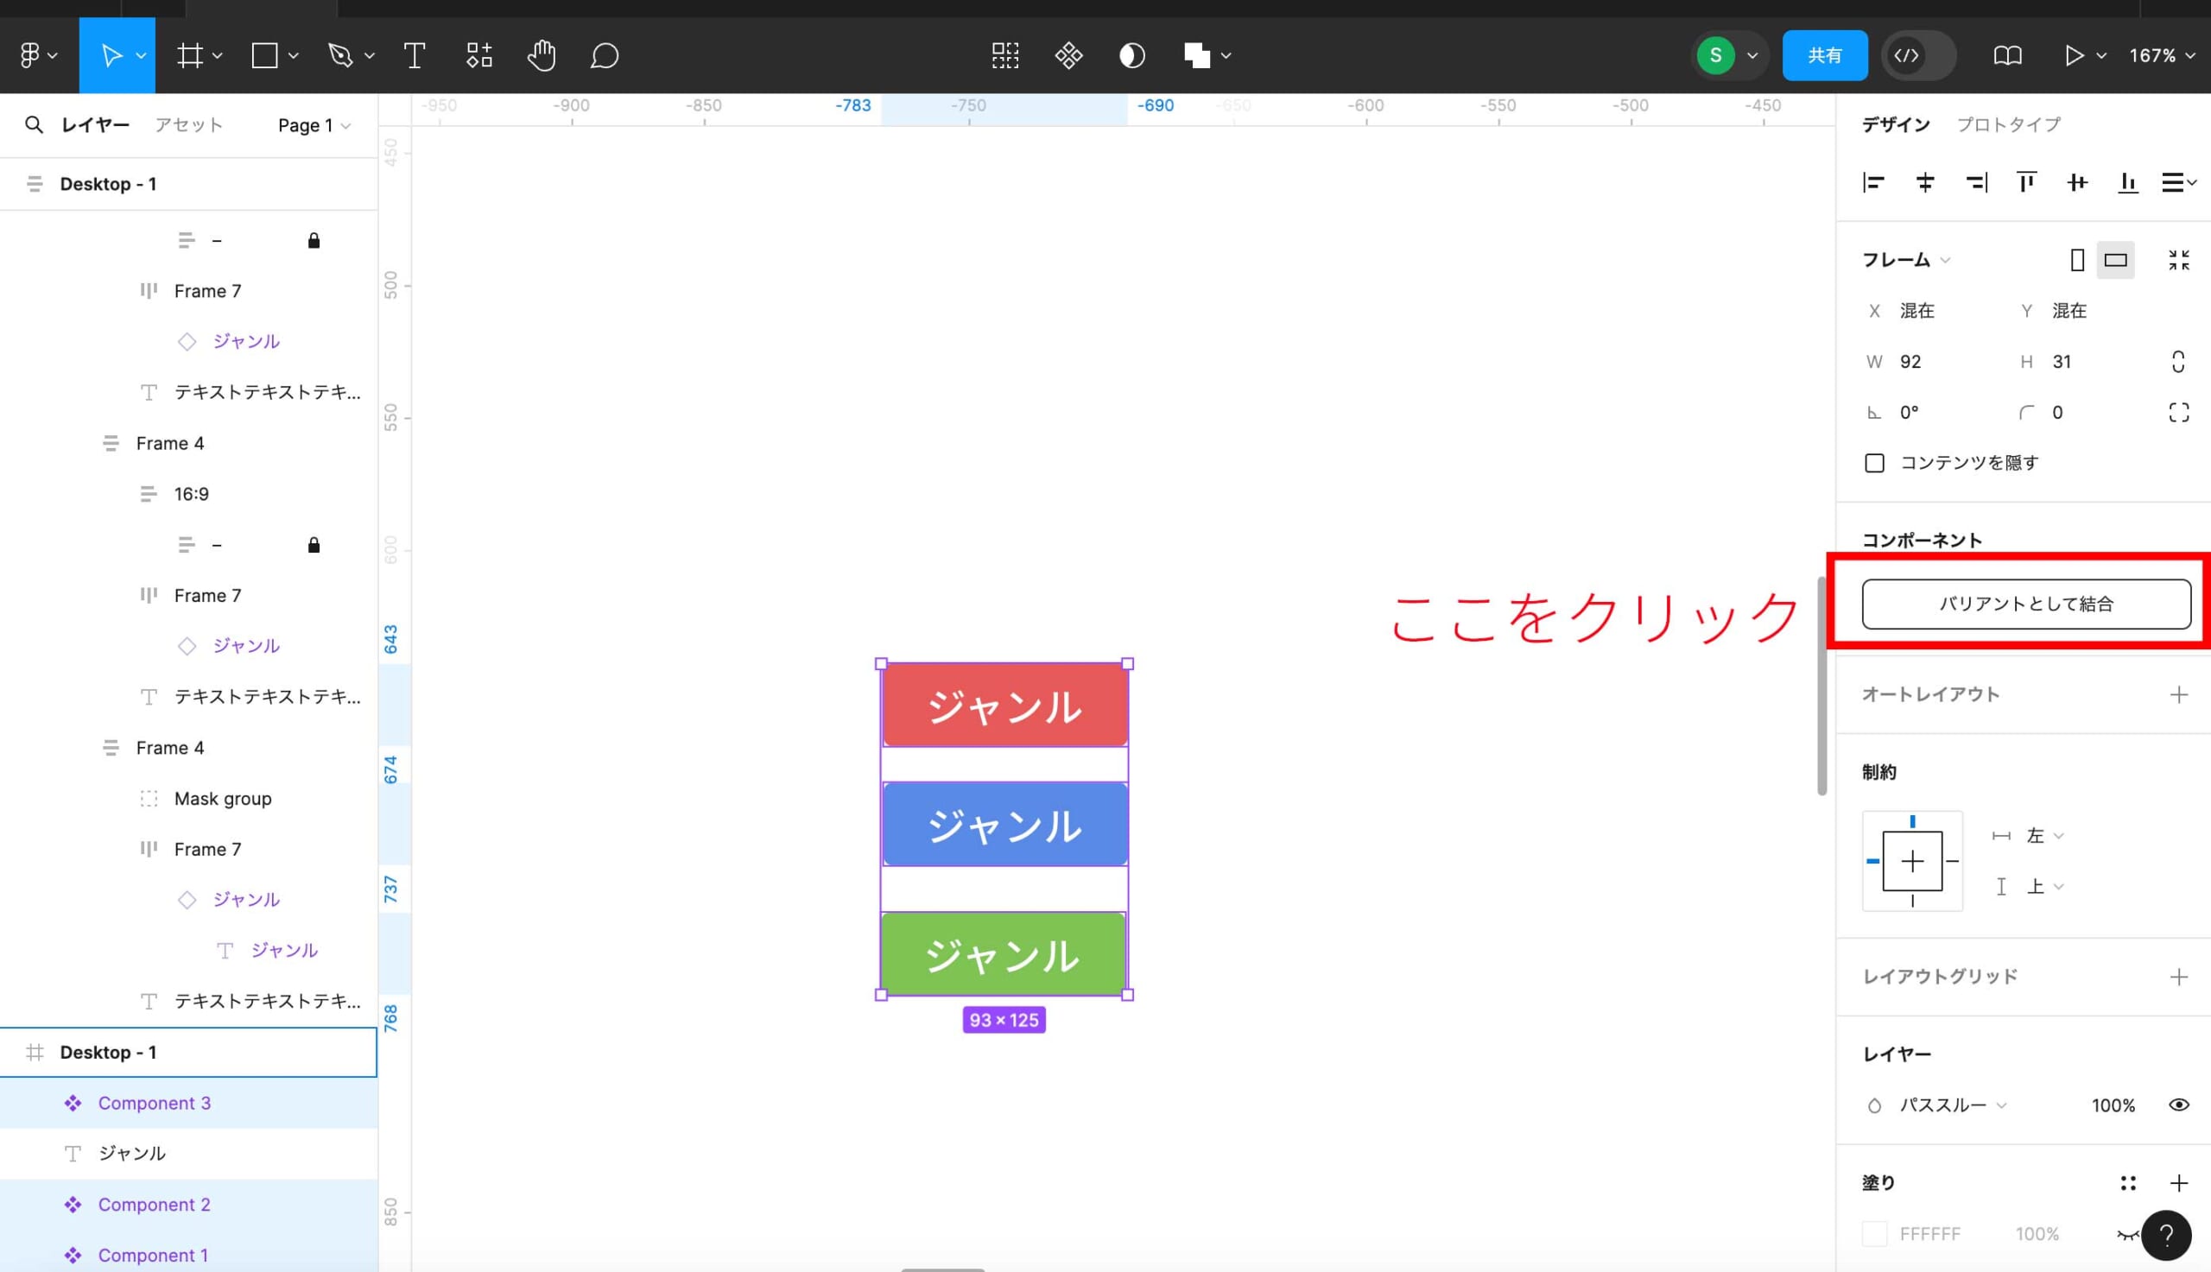Screen dimensions: 2211x1272
Task: Align selection top
Action: coord(2027,182)
